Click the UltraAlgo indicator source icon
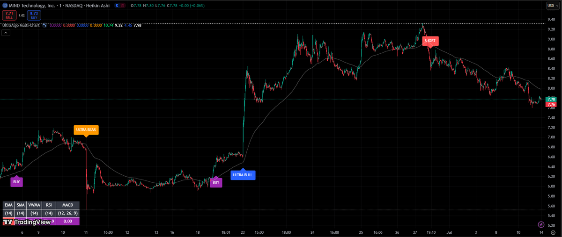Viewport: 562px width, 237px height. [44, 25]
